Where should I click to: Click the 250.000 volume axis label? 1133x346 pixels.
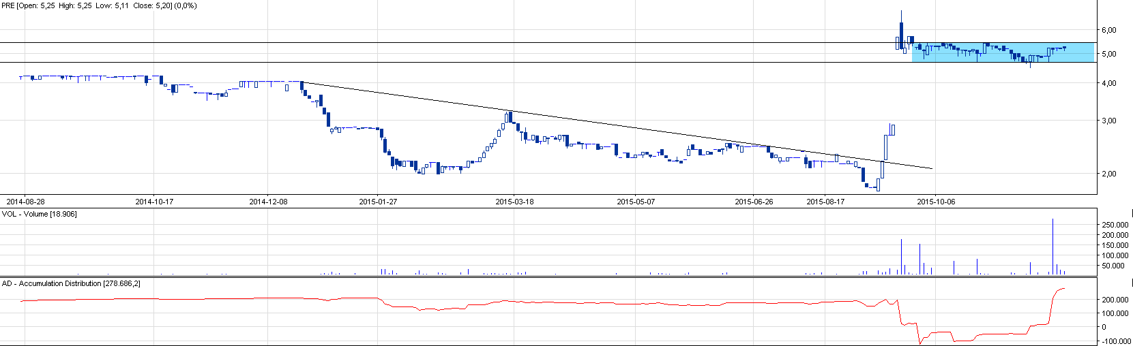click(1115, 225)
